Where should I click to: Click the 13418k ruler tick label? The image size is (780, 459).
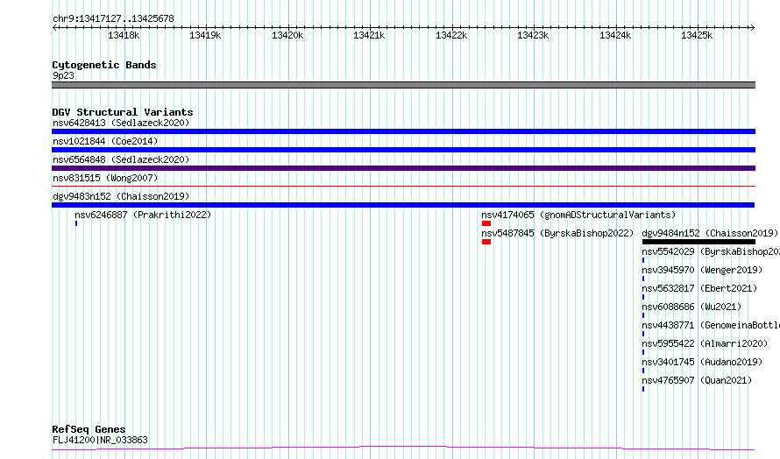[124, 35]
